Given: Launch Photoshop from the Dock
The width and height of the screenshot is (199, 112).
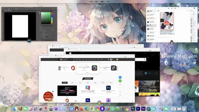Looking at the screenshot, I should (x=133, y=109).
